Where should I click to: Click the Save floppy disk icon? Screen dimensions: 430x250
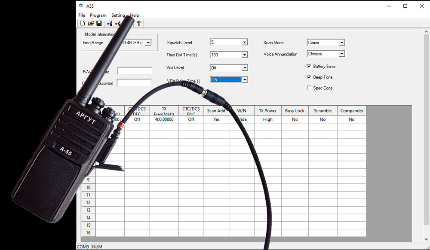99,23
